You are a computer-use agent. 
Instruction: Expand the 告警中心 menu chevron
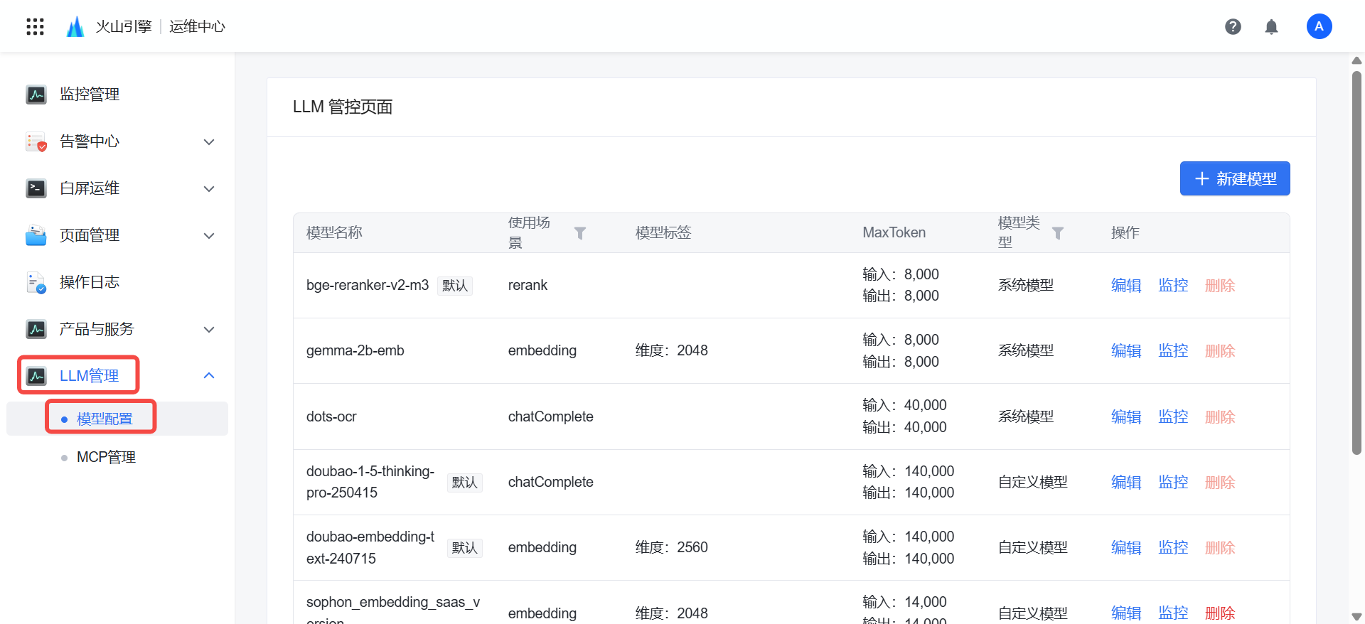tap(209, 142)
